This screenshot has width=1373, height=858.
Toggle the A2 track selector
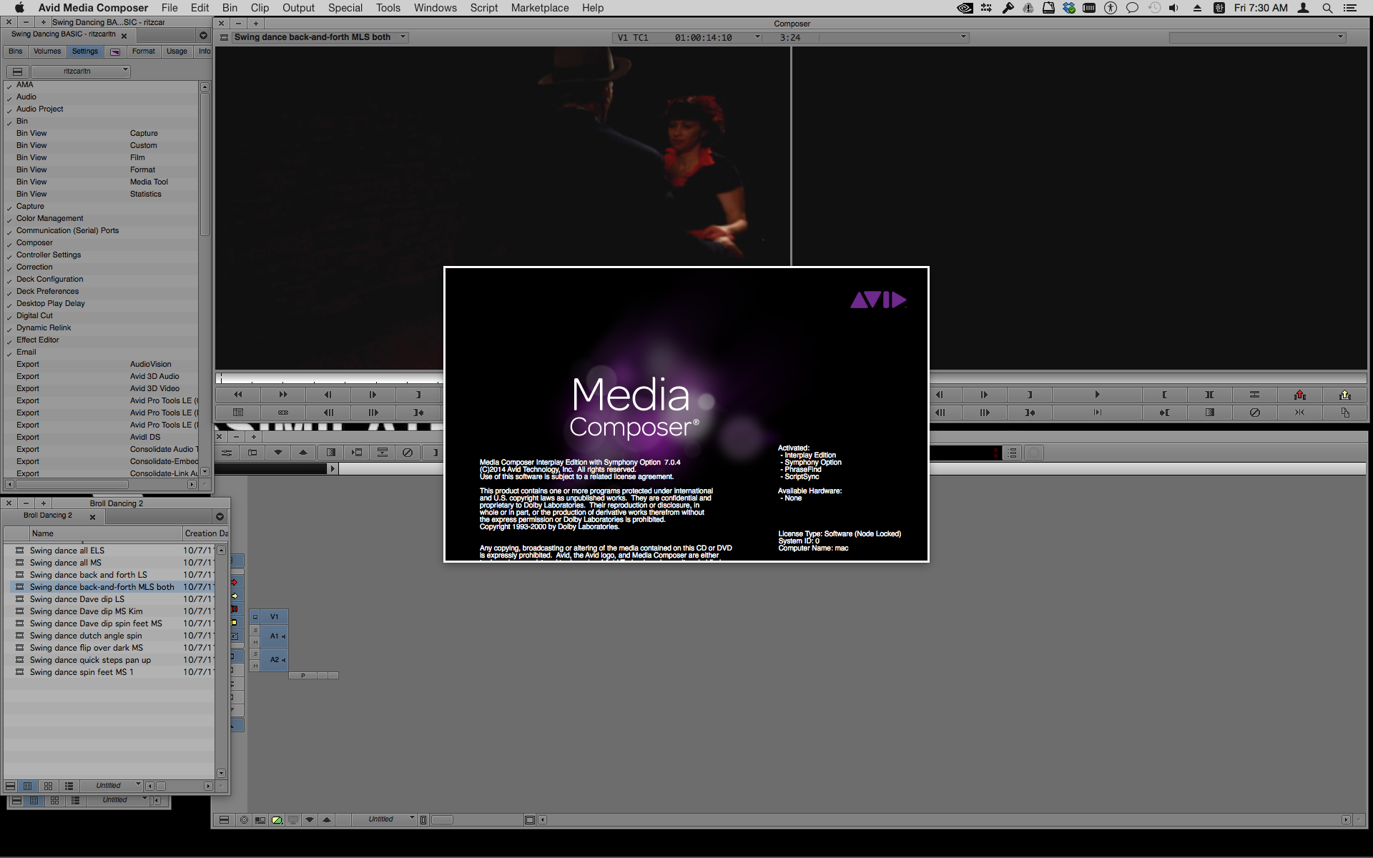(275, 660)
